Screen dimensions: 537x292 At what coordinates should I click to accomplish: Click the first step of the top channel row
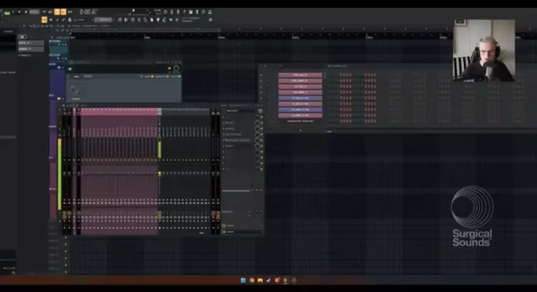[x=340, y=74]
